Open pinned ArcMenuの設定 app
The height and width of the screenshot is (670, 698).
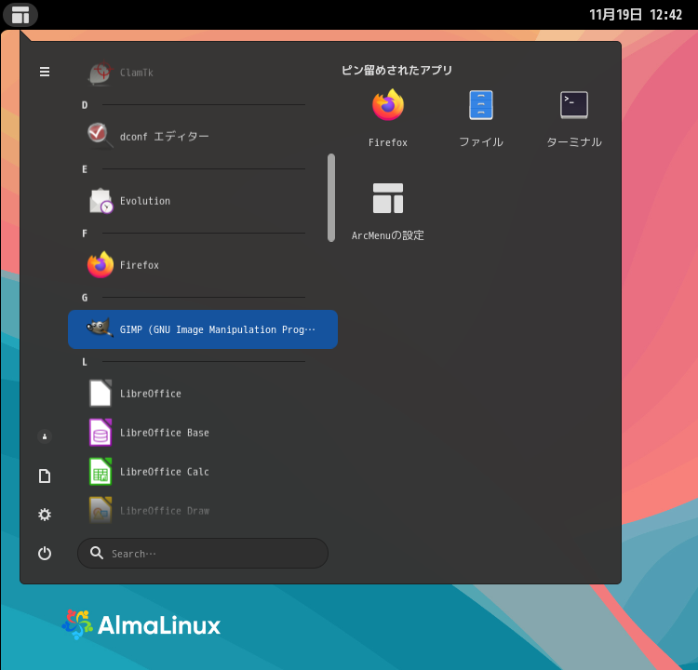388,210
